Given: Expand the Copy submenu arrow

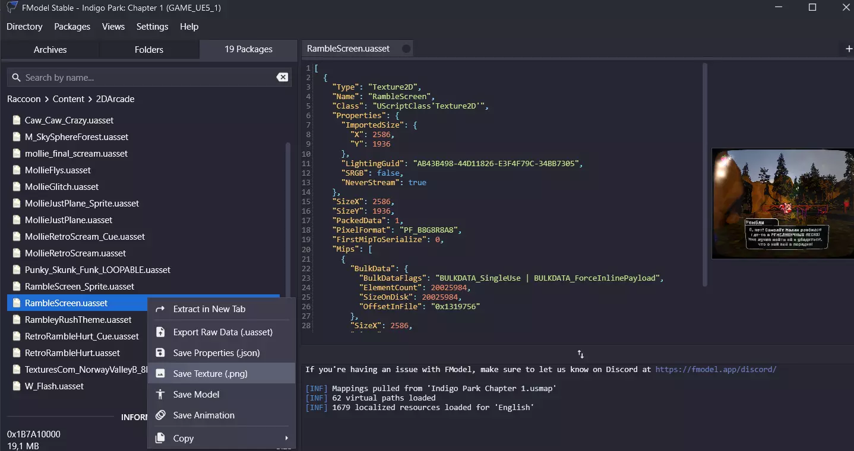Looking at the screenshot, I should click(x=286, y=439).
